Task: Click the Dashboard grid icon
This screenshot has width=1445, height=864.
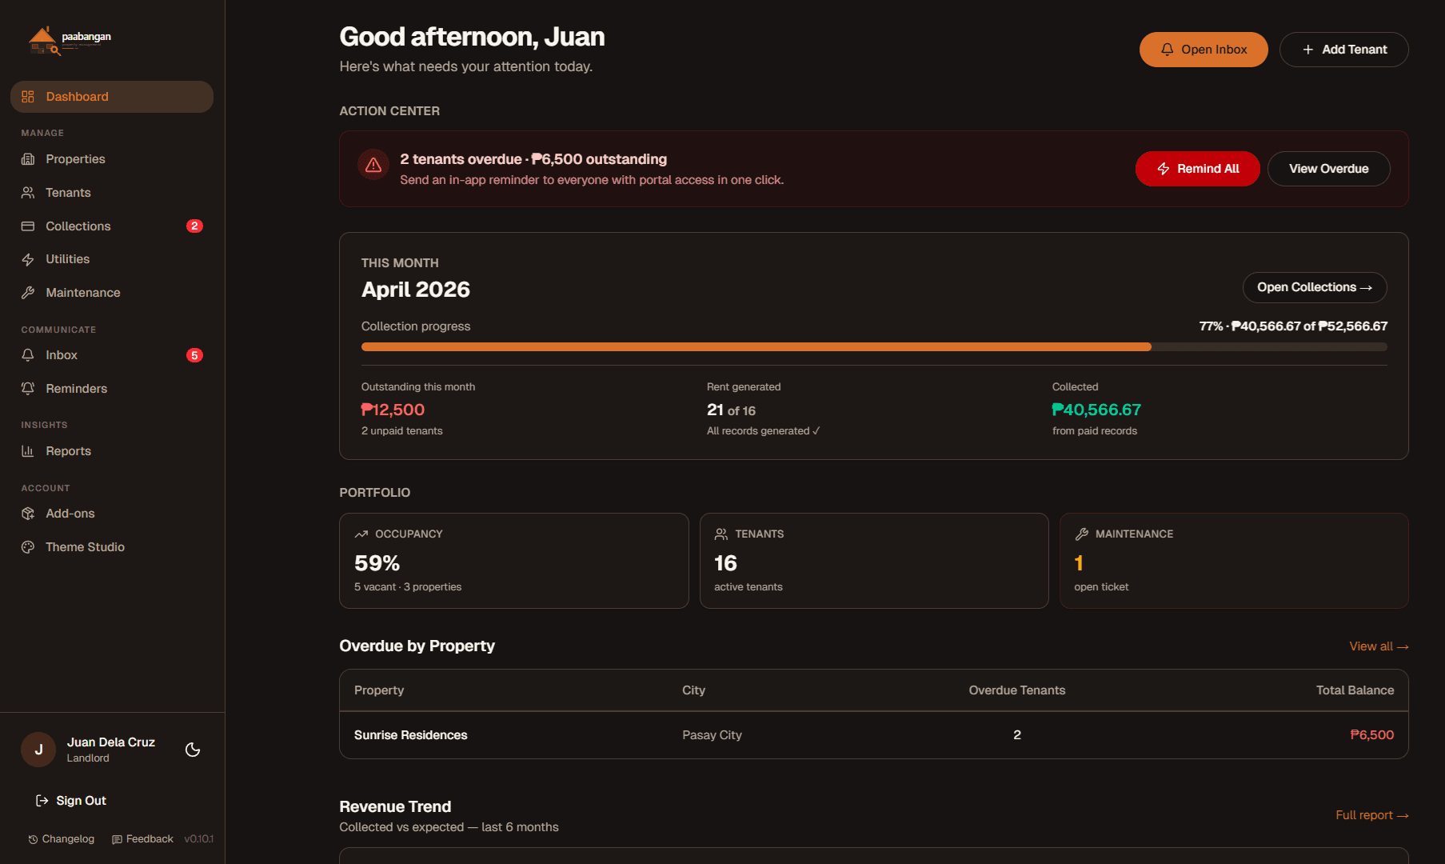Action: pyautogui.click(x=28, y=97)
